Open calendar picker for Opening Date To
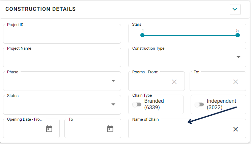 110,129
